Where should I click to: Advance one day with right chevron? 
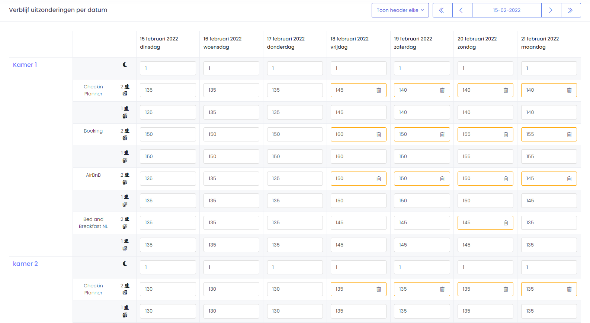coord(551,10)
